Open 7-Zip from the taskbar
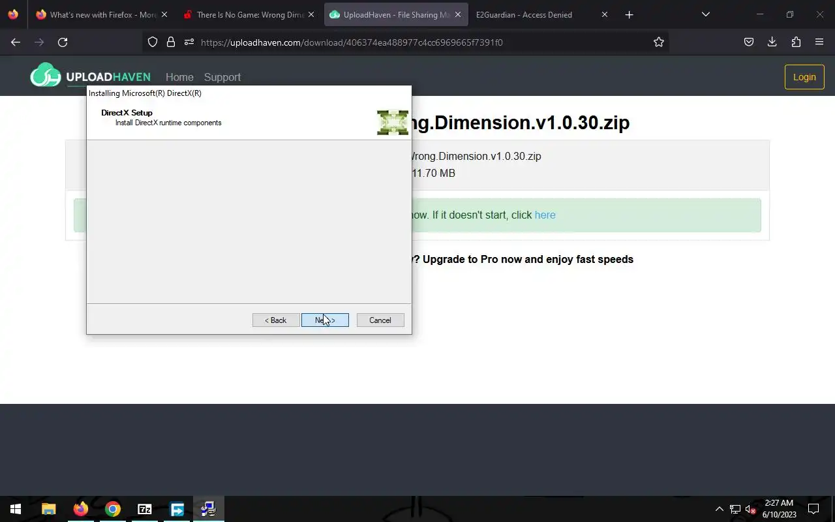Image resolution: width=835 pixels, height=522 pixels. (x=145, y=509)
